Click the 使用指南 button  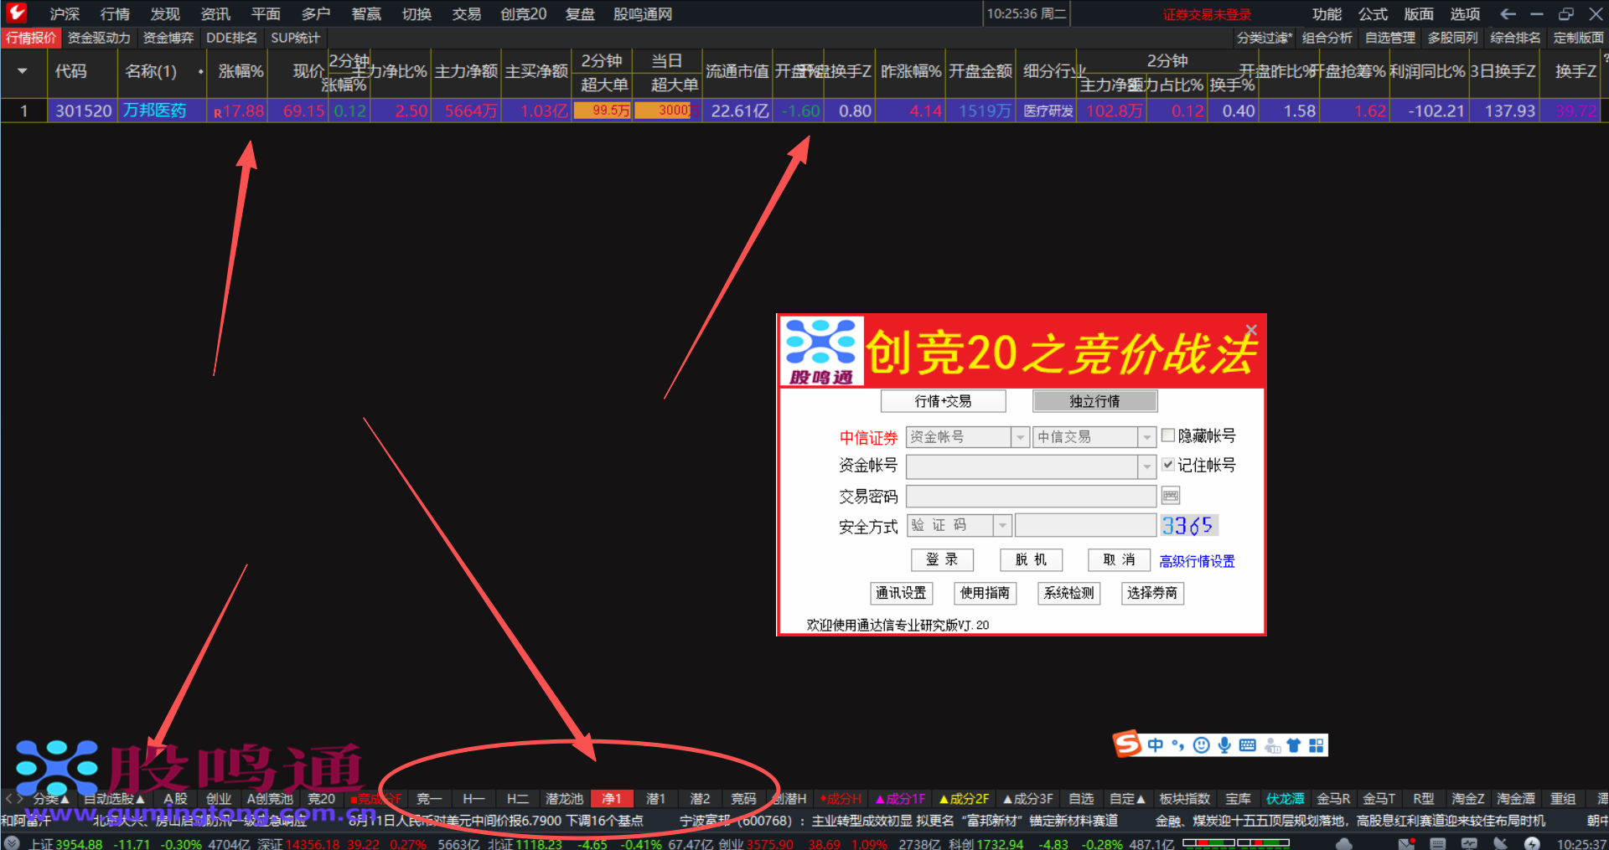click(x=985, y=593)
